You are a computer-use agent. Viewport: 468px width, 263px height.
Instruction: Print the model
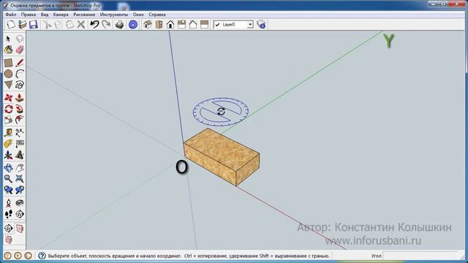click(x=120, y=24)
